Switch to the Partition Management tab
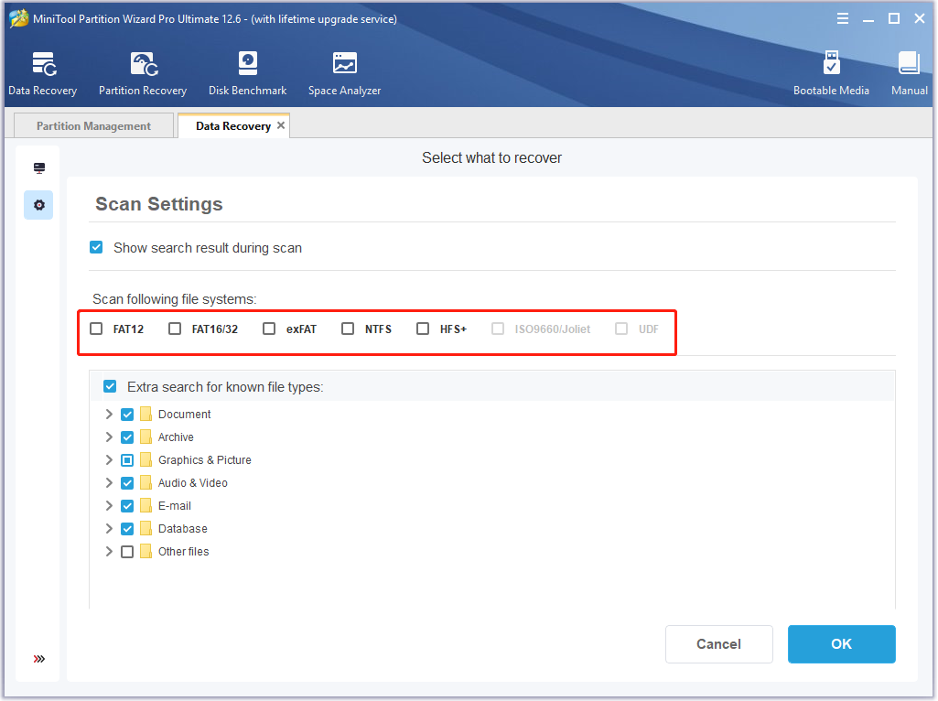 [x=93, y=126]
